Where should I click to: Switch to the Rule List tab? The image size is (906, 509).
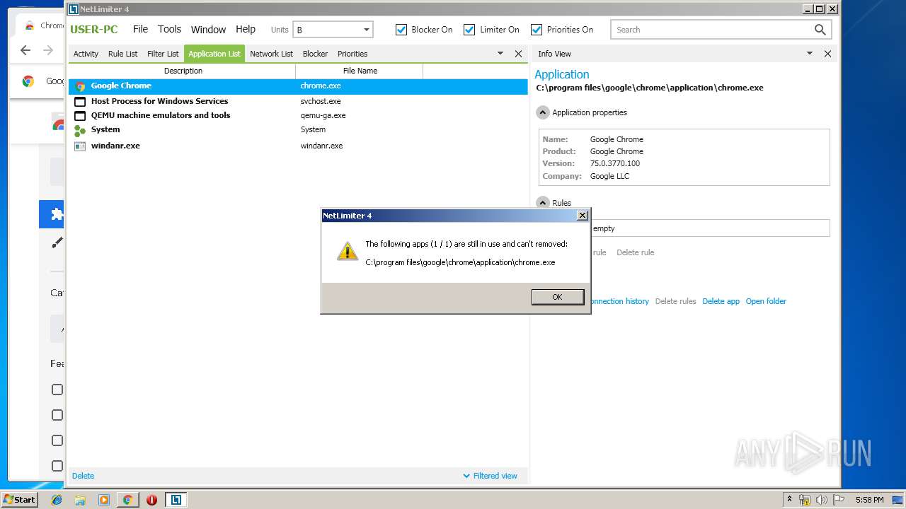pos(123,54)
